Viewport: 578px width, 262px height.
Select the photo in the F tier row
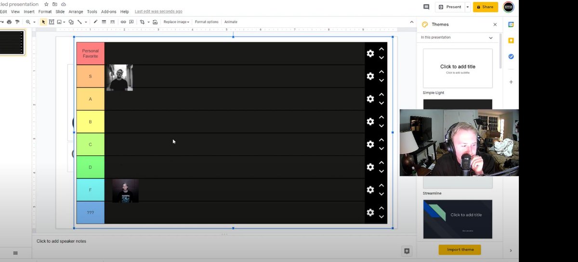125,191
